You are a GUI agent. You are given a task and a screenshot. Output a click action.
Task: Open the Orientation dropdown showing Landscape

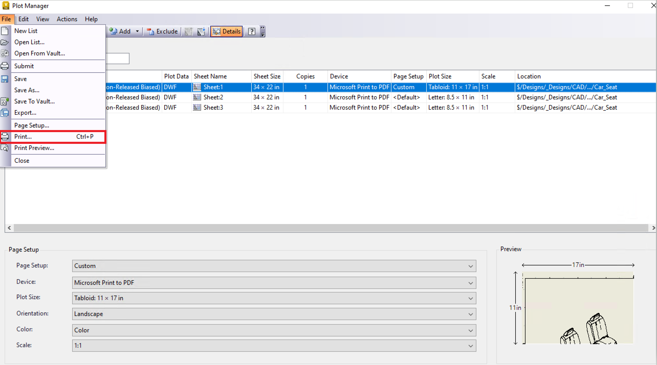pos(470,314)
